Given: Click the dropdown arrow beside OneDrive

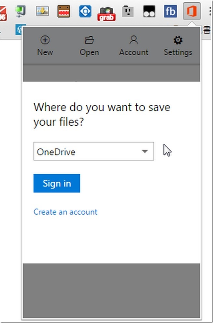Looking at the screenshot, I should (x=145, y=152).
